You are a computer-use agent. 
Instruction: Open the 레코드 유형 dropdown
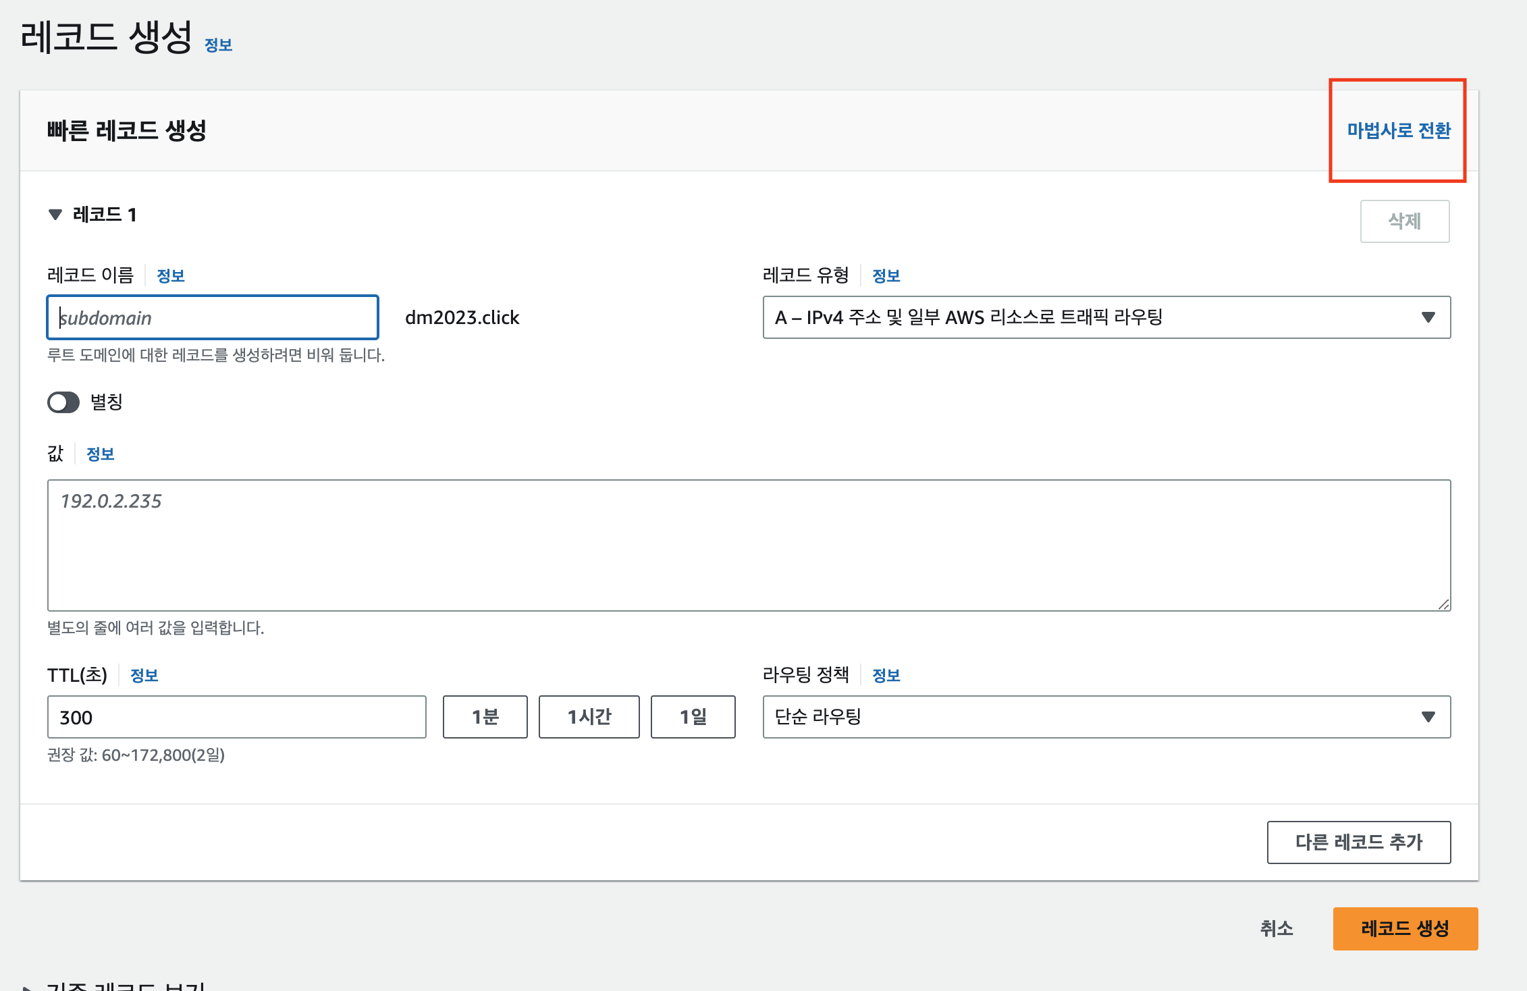(1106, 317)
